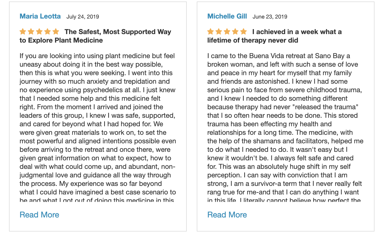
Task: Open Michelle Gill's reviewer profile link
Action: (x=227, y=16)
